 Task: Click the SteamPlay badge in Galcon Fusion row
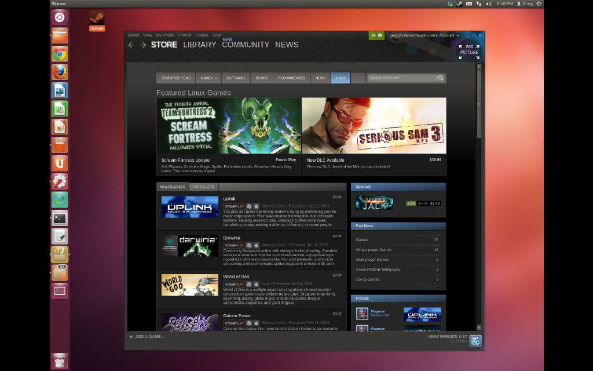coord(234,323)
